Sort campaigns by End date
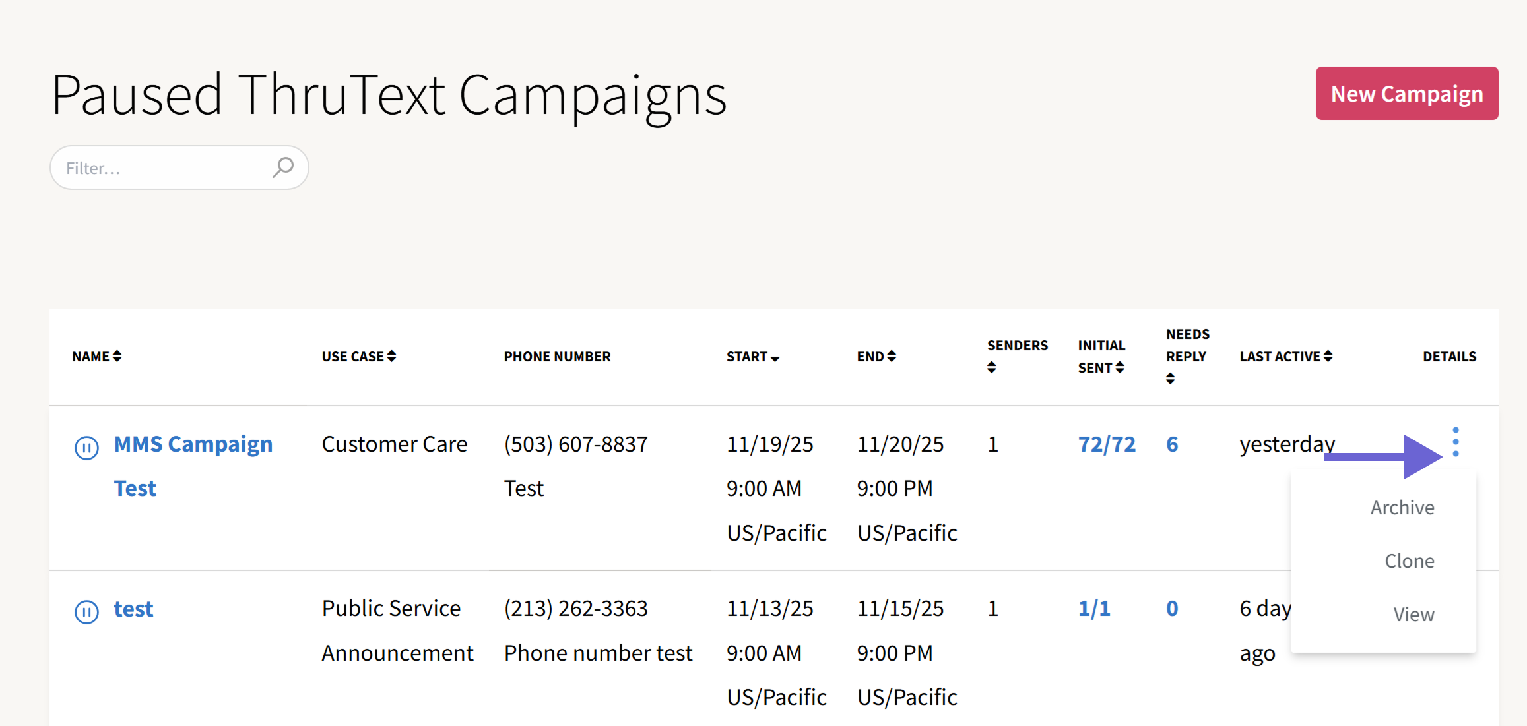This screenshot has height=726, width=1527. coord(876,356)
